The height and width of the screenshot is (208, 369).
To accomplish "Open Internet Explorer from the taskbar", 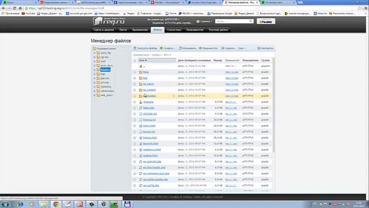I will (20, 204).
